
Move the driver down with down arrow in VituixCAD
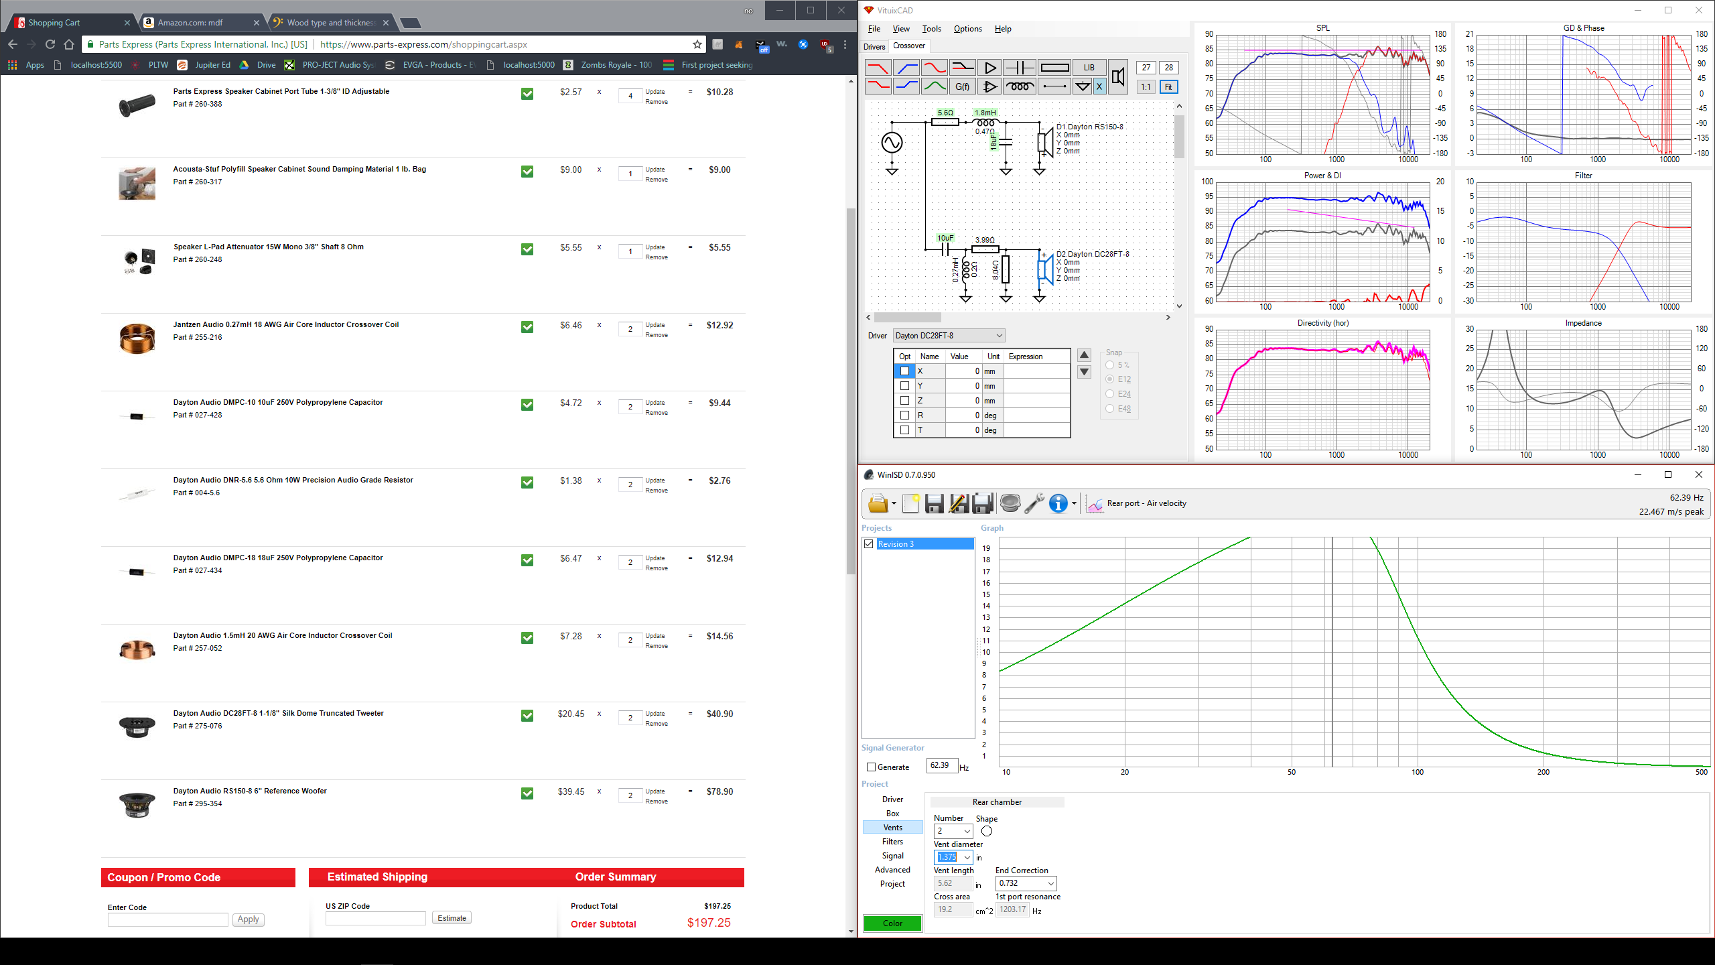click(1084, 373)
